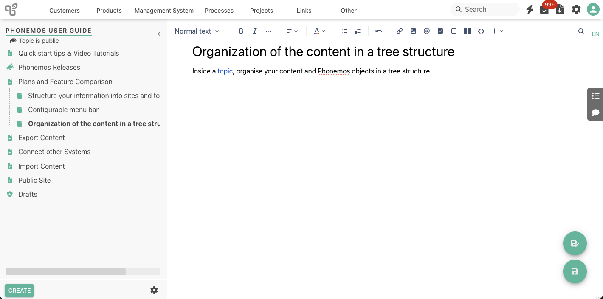Viewport: 603px width, 299px height.
Task: Insert a table from the toolbar
Action: 454,31
